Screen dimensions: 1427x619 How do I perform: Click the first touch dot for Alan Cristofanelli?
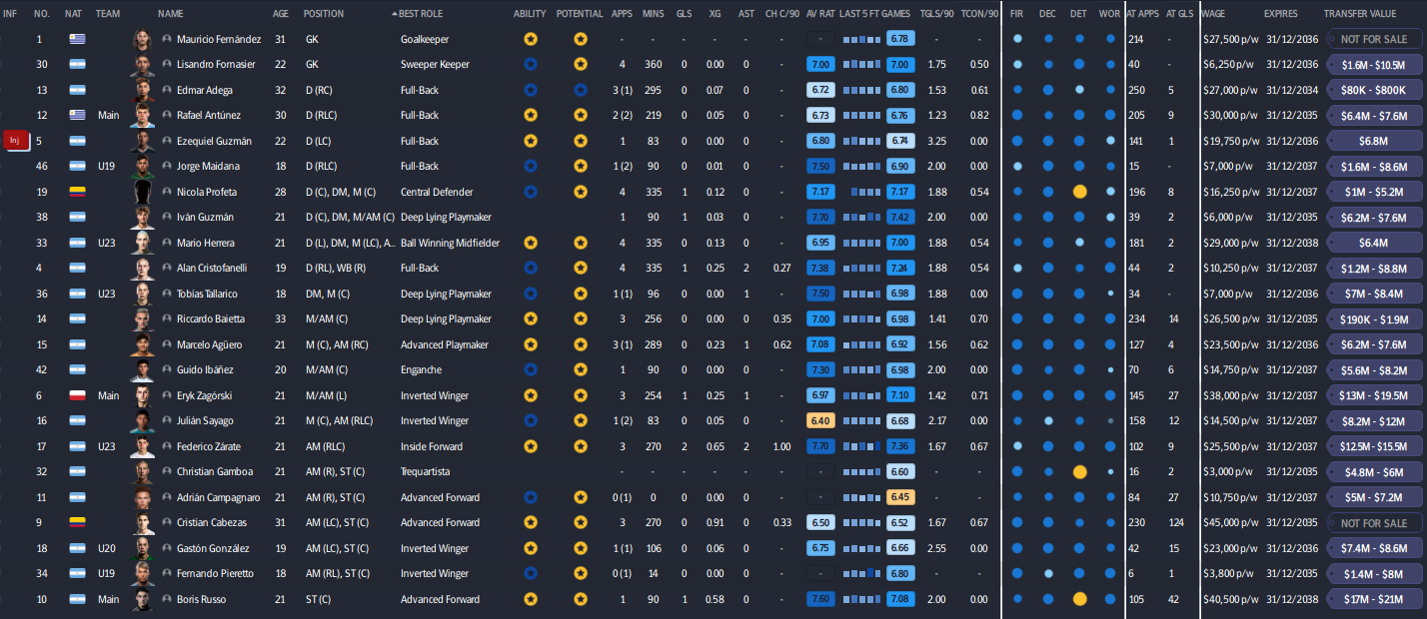tap(1017, 268)
